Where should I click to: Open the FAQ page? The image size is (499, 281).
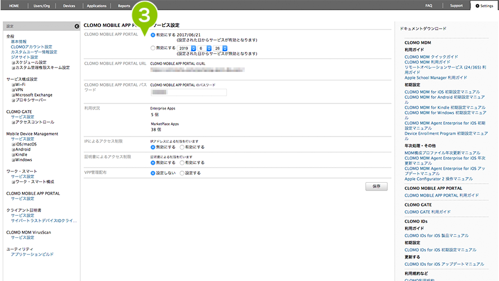(429, 6)
